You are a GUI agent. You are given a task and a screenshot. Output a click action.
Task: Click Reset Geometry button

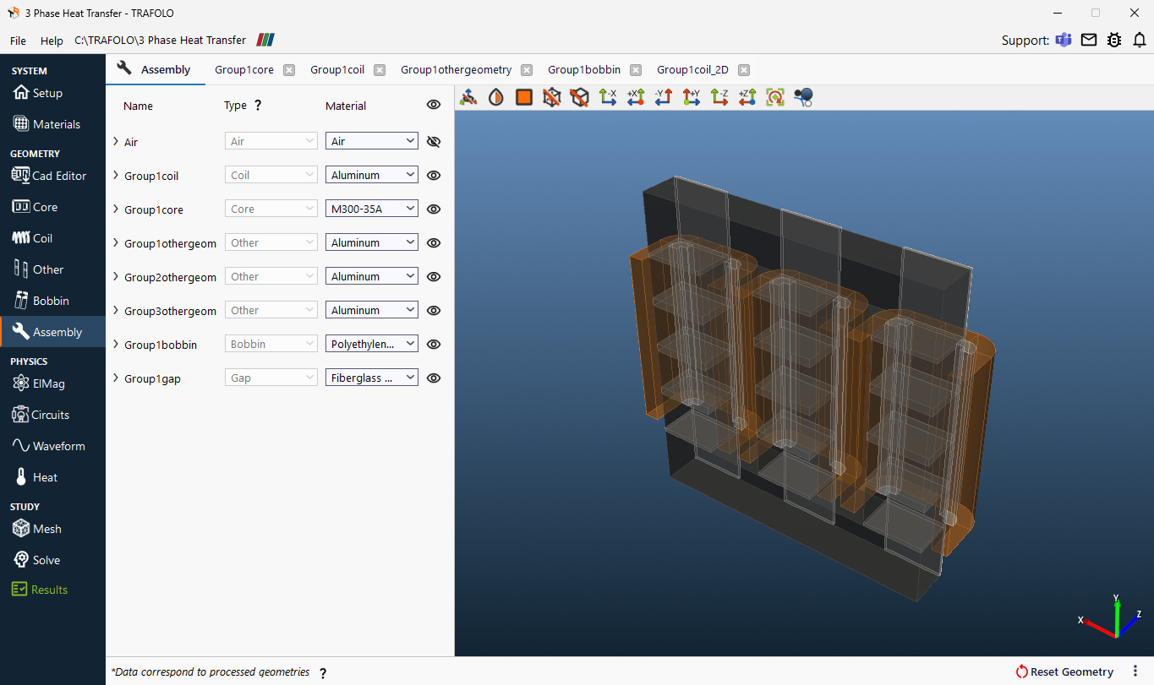pos(1064,671)
